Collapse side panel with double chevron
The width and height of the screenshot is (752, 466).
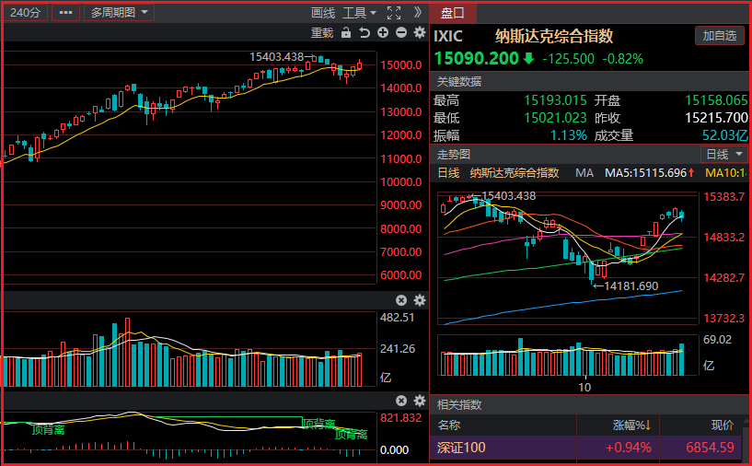(x=417, y=13)
